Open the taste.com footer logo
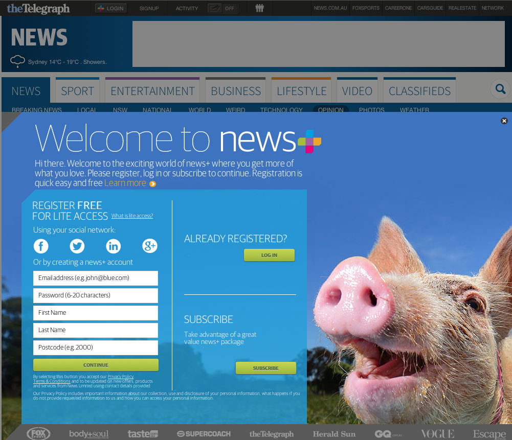This screenshot has width=512, height=440. point(143,434)
